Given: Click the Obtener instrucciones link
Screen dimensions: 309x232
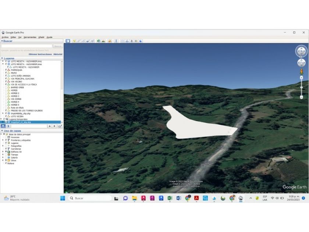Looking at the screenshot, I should point(40,54).
